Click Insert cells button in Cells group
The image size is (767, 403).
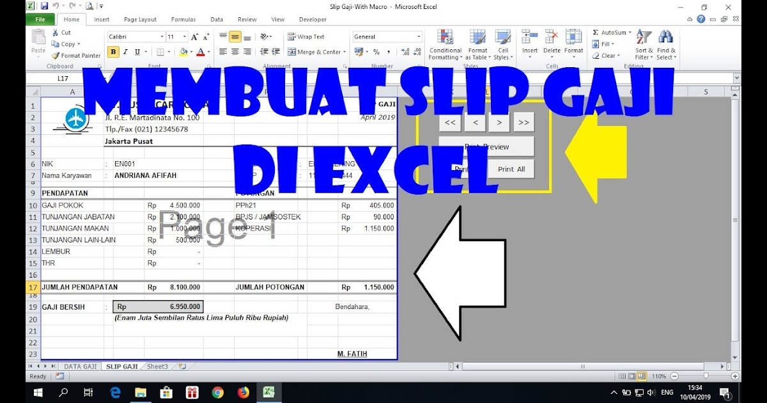pyautogui.click(x=530, y=45)
